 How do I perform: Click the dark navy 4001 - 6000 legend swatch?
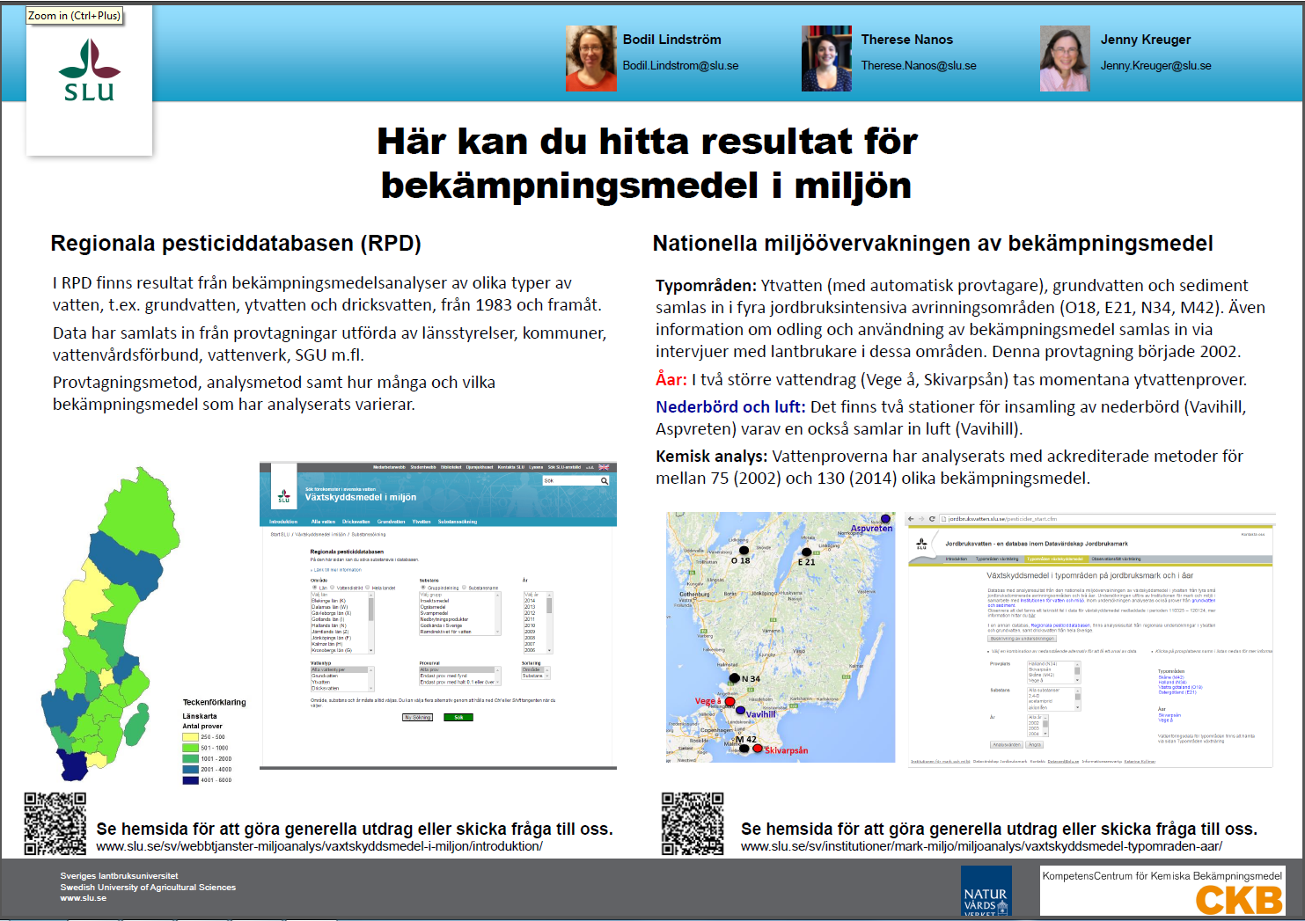click(190, 779)
